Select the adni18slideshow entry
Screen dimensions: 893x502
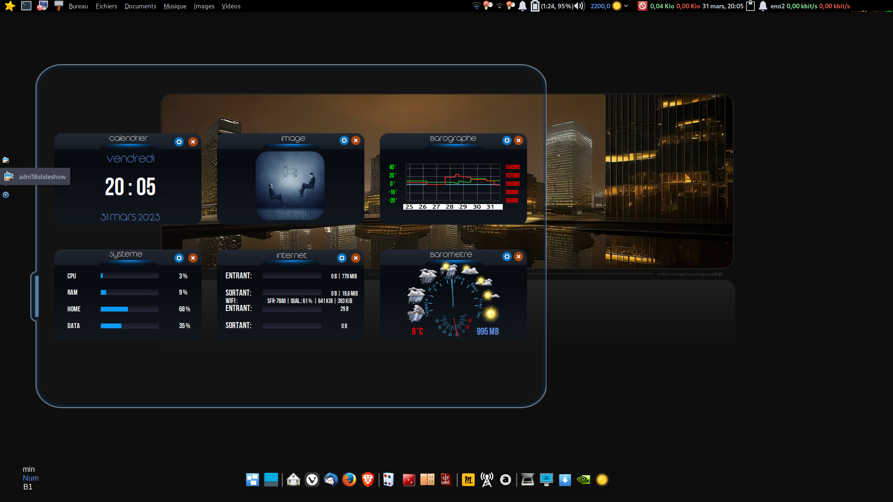click(x=35, y=177)
